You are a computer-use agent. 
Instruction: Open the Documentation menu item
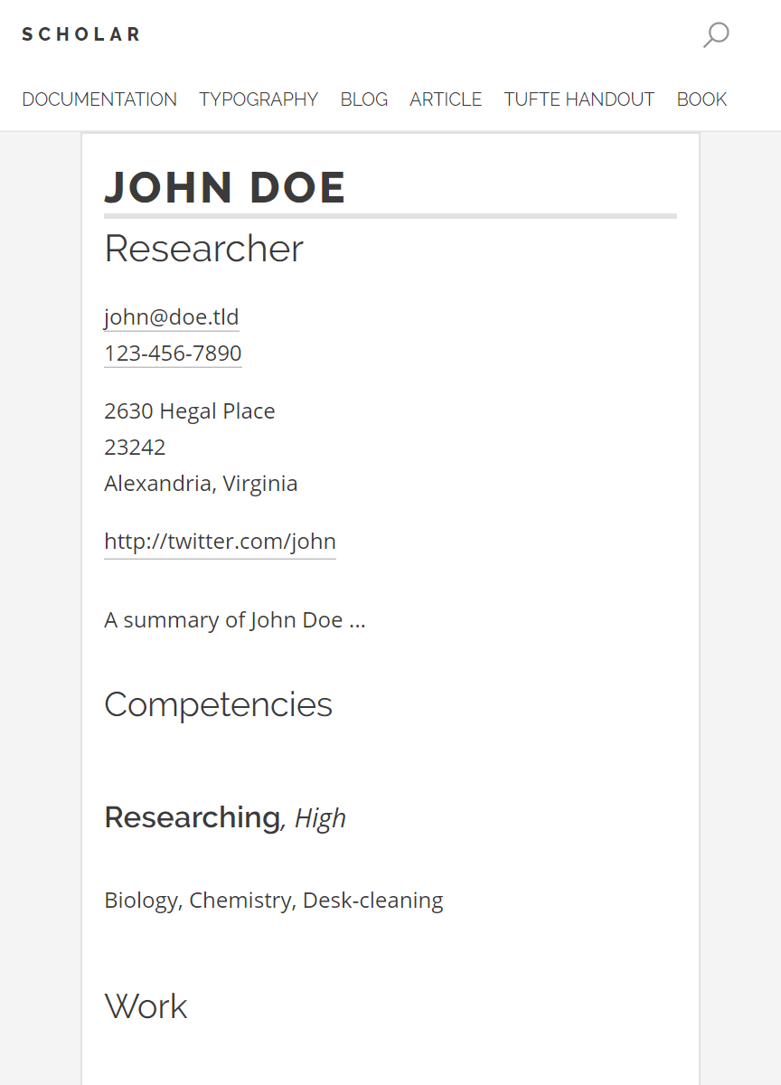(x=99, y=99)
